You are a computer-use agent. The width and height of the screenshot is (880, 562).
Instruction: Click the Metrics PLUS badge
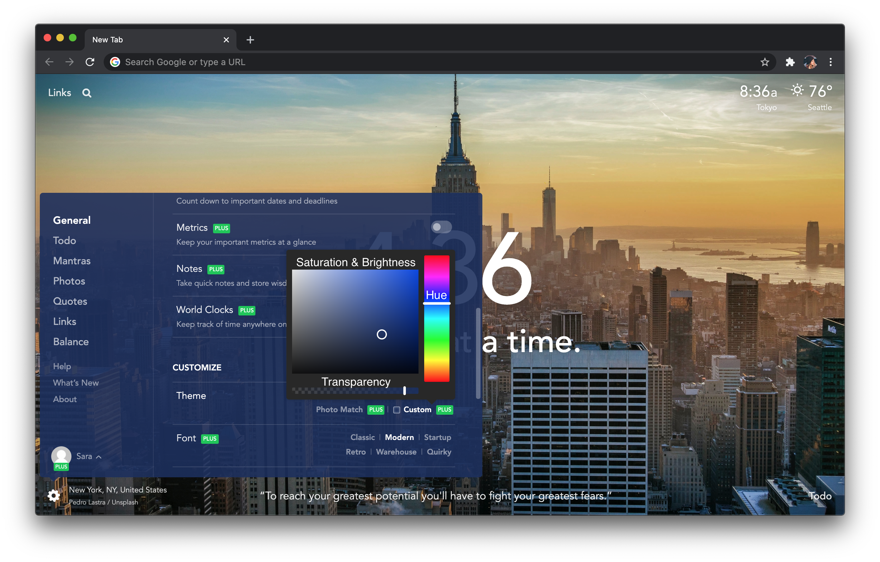tap(222, 228)
